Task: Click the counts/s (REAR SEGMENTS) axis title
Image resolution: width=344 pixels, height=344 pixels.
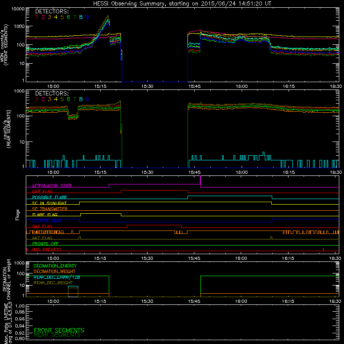Action: click(x=6, y=129)
